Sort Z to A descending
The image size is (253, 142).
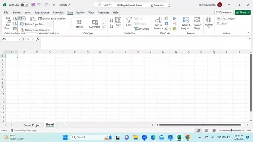111,26
